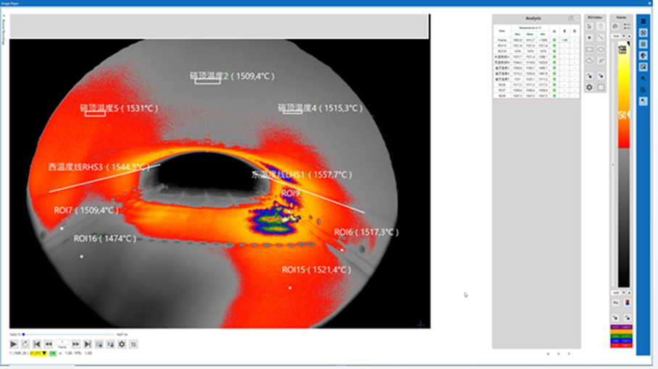658x369 pixels.
Task: Decrease the lower palette limit with down arrow
Action: 624,293
